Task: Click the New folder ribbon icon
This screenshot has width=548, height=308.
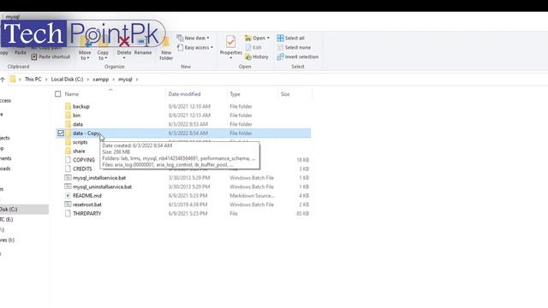Action: 166,42
